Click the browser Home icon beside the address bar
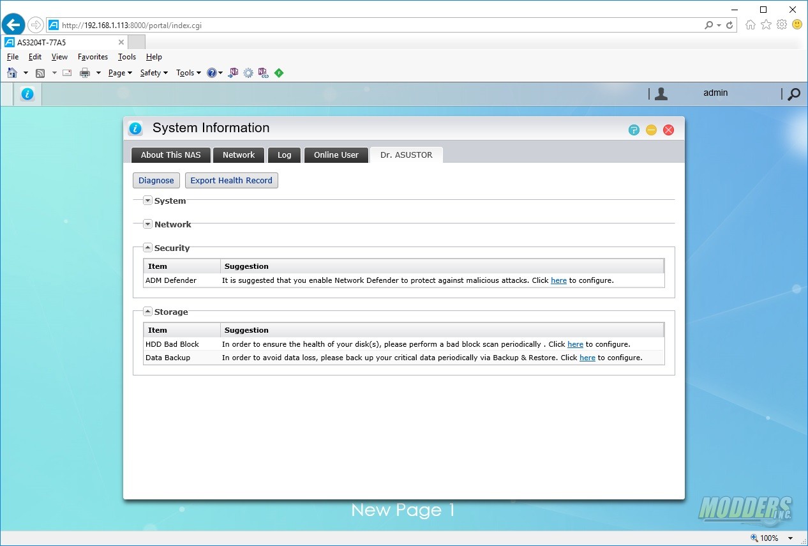The height and width of the screenshot is (546, 808). point(751,25)
